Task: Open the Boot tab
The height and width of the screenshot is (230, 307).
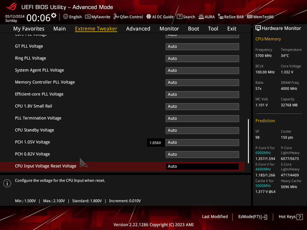Action: [x=193, y=29]
